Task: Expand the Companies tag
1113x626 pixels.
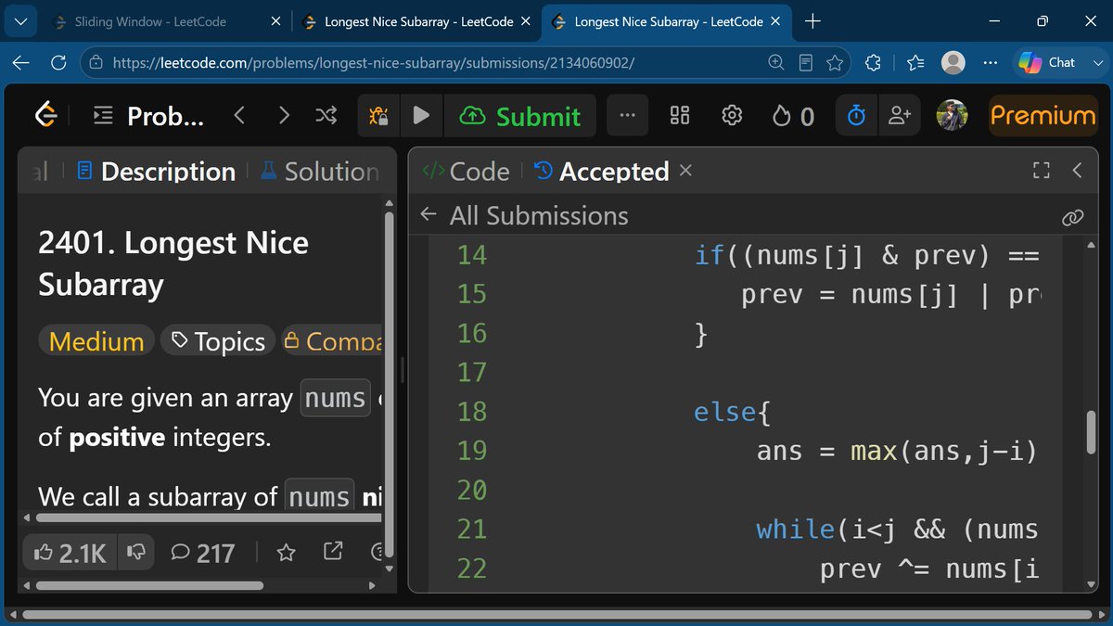Action: click(331, 341)
